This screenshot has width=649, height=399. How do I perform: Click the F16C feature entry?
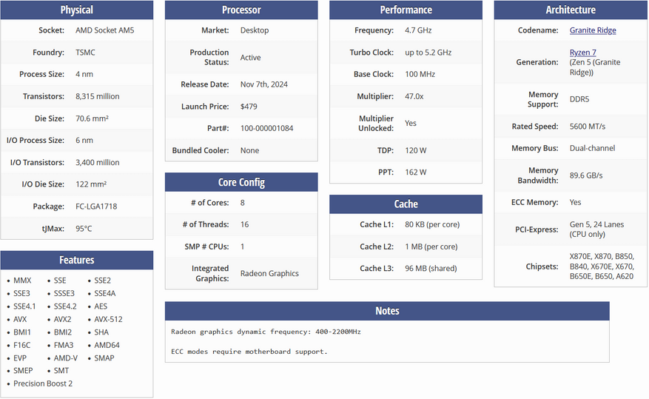[22, 345]
